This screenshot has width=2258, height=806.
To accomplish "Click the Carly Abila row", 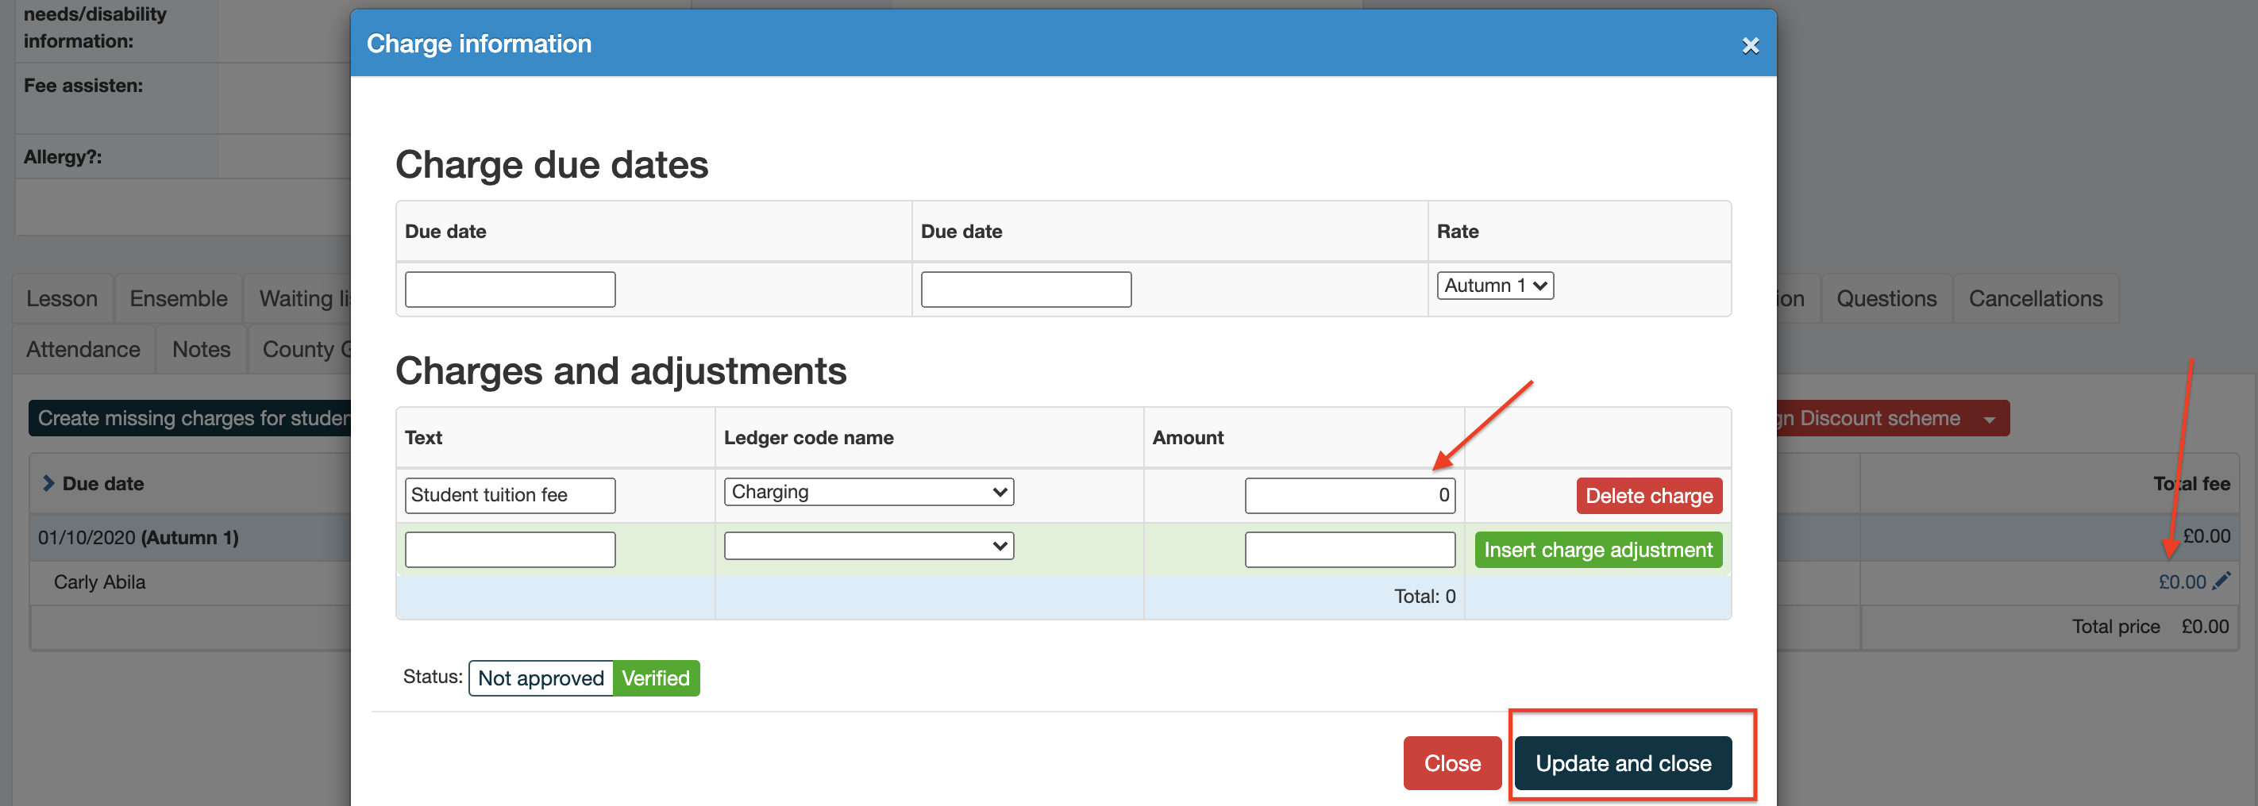I will [x=189, y=581].
